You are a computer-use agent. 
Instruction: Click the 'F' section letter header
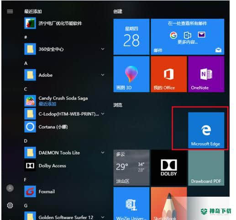(x=26, y=180)
